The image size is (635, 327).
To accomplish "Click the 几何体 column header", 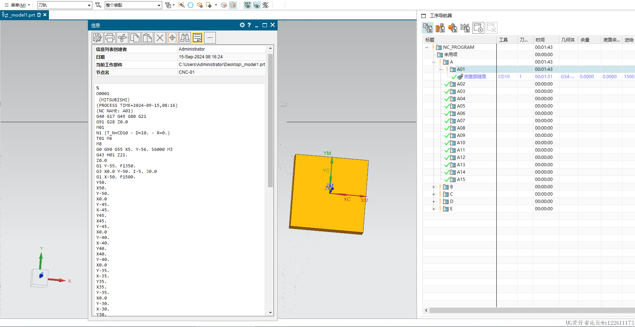I will tap(568, 40).
